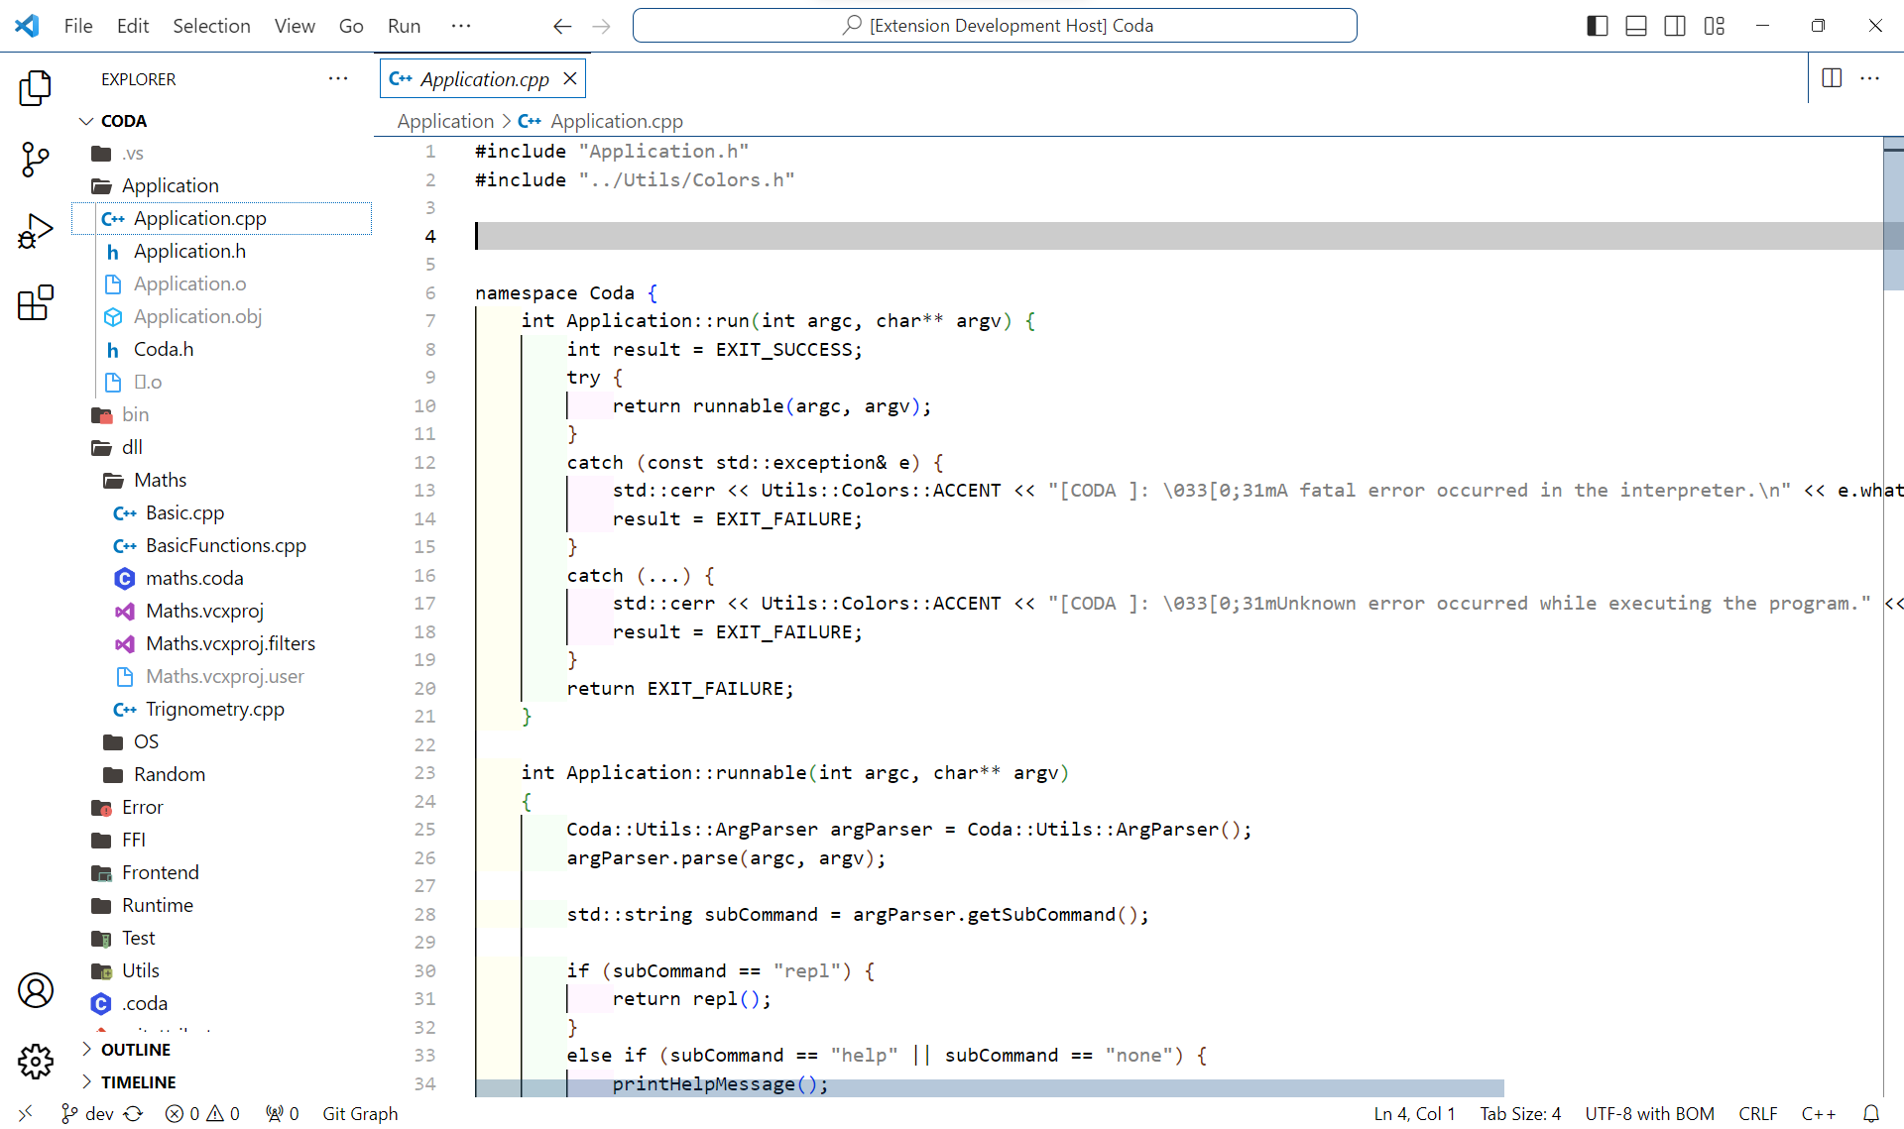Open the Source Control view

point(36,160)
